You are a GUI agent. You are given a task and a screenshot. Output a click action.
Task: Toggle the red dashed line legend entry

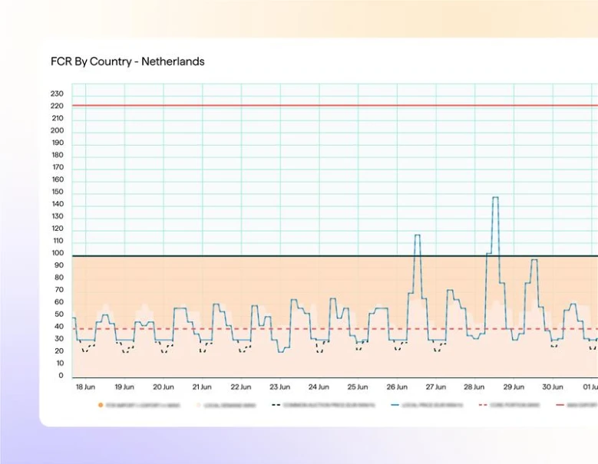[510, 405]
